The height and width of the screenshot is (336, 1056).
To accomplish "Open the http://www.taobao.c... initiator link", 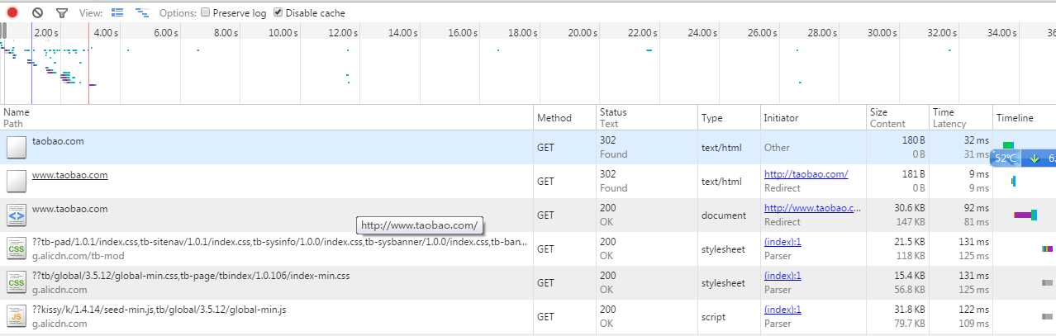I will coord(812,208).
